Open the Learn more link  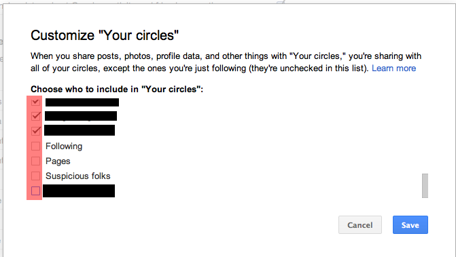pos(393,68)
